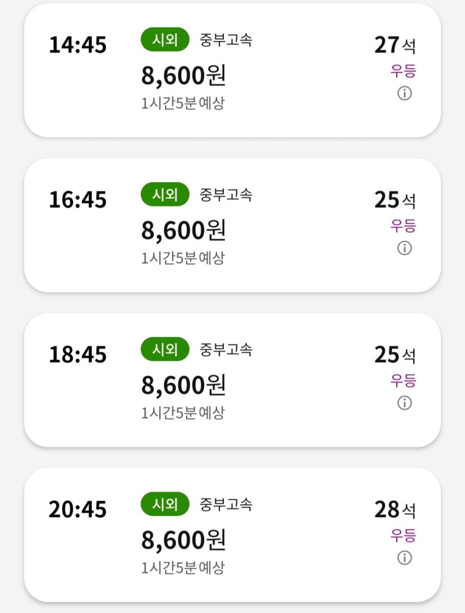The height and width of the screenshot is (613, 465).
Task: Select the 14:45 departure time
Action: pyautogui.click(x=77, y=45)
